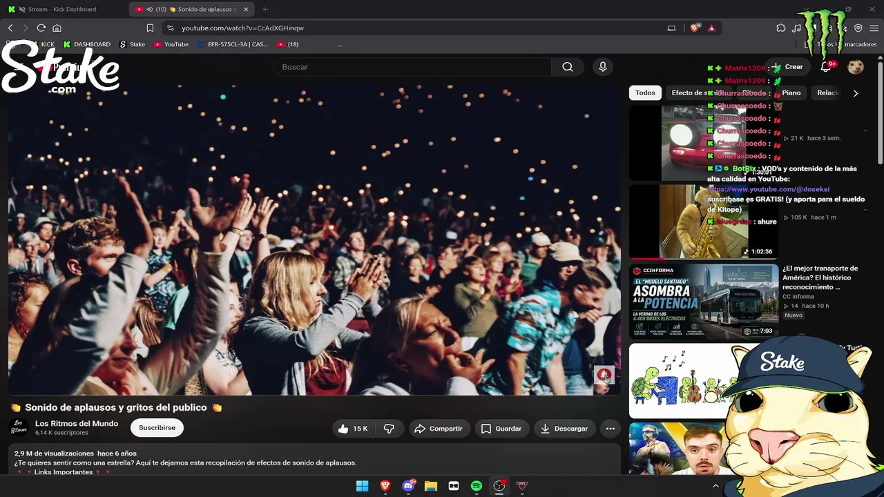Reload the YouTube page
This screenshot has width=884, height=497.
[x=41, y=28]
